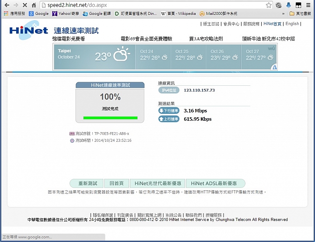Viewport: 315px width, 242px height.
Task: Open the 買3A宅攻略法則 link
Action: [x=206, y=39]
